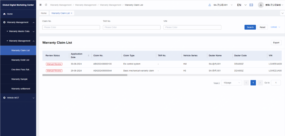Open the user account dropdown

pyautogui.click(x=282, y=5)
